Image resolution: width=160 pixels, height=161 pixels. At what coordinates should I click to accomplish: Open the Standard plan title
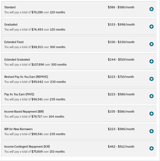10,7
